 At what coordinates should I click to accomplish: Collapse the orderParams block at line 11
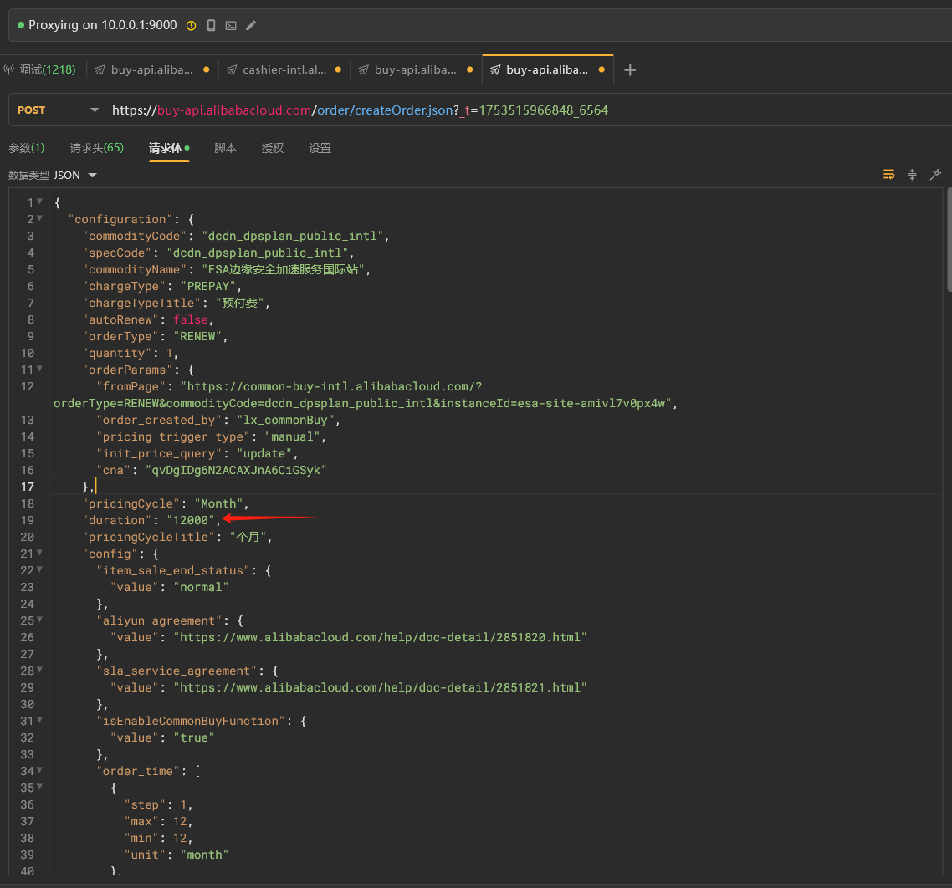tap(39, 369)
